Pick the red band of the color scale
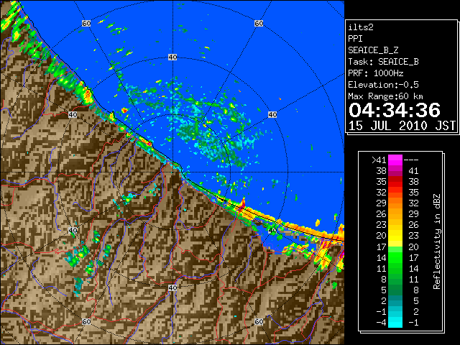Image resolution: width=460 pixels, height=345 pixels. click(395, 182)
